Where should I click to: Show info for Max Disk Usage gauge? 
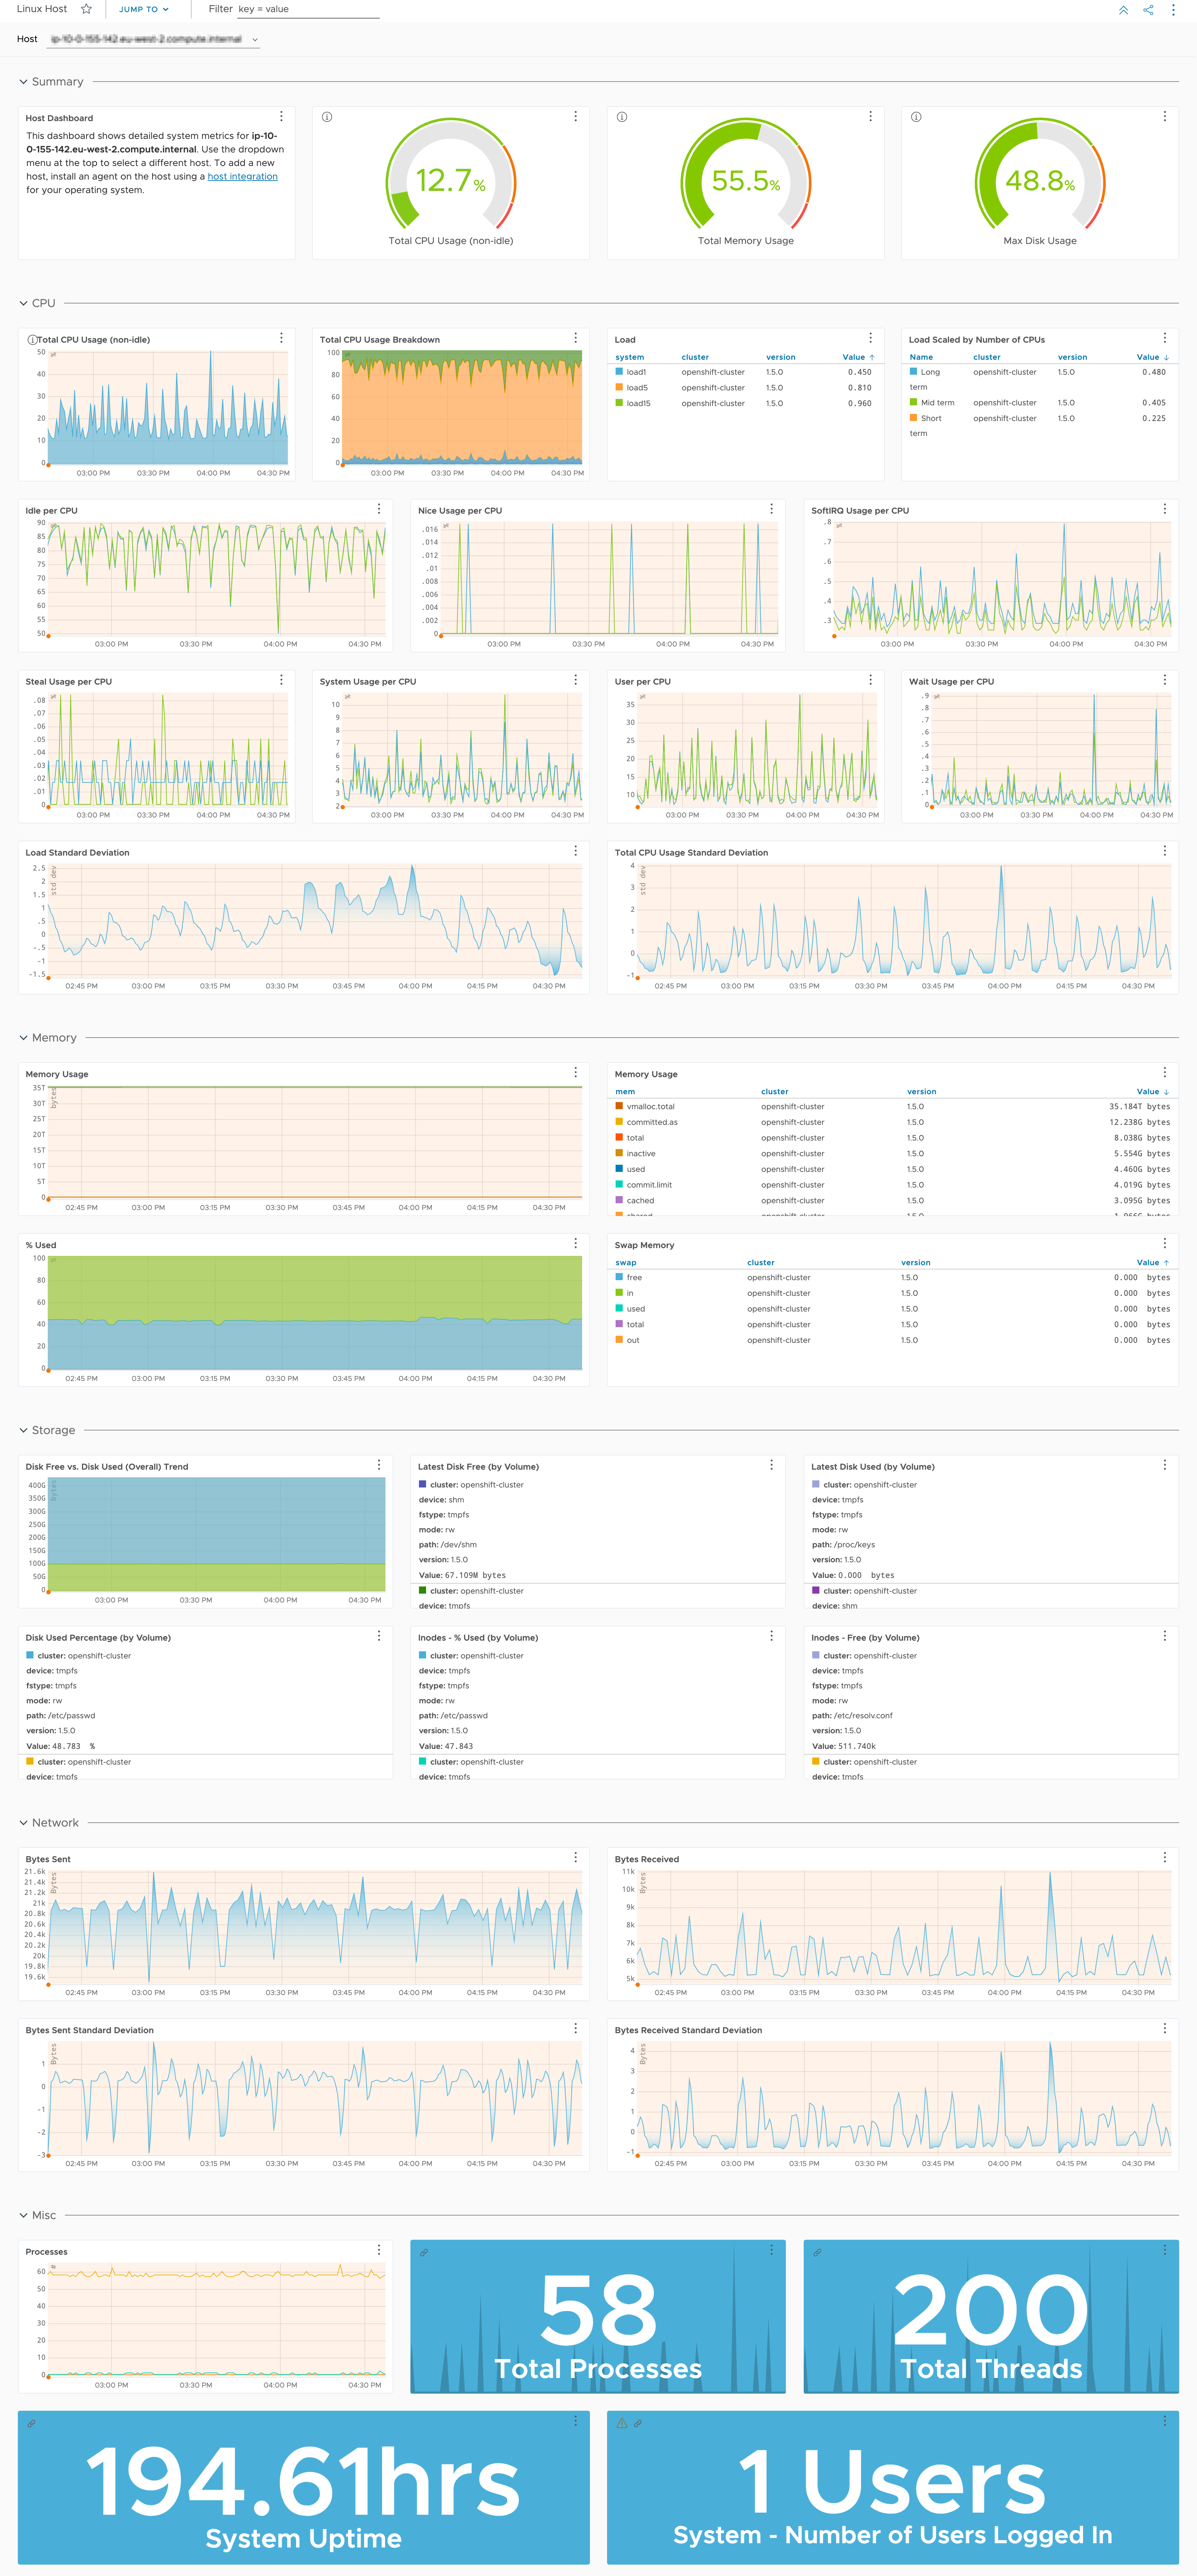point(916,117)
